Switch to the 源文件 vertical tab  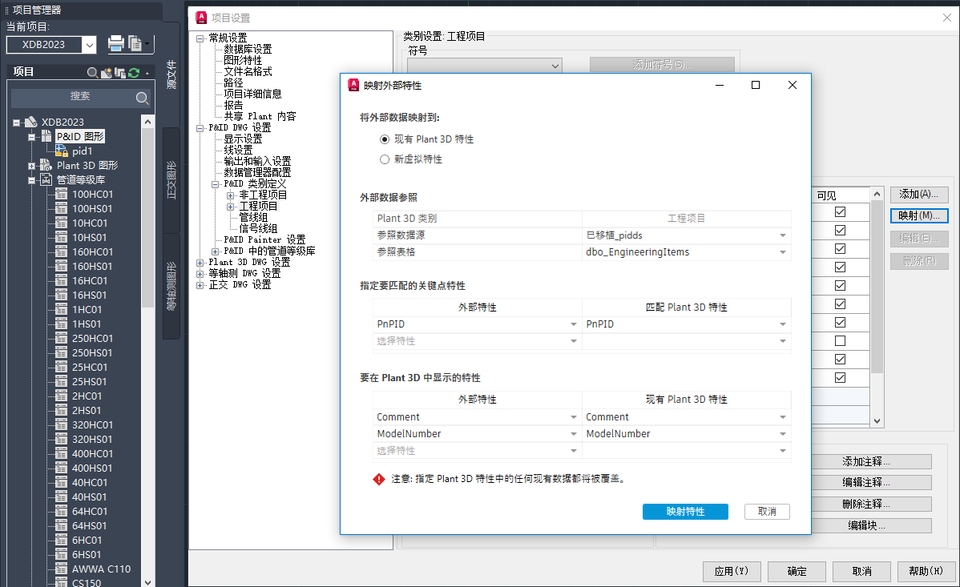tap(171, 74)
